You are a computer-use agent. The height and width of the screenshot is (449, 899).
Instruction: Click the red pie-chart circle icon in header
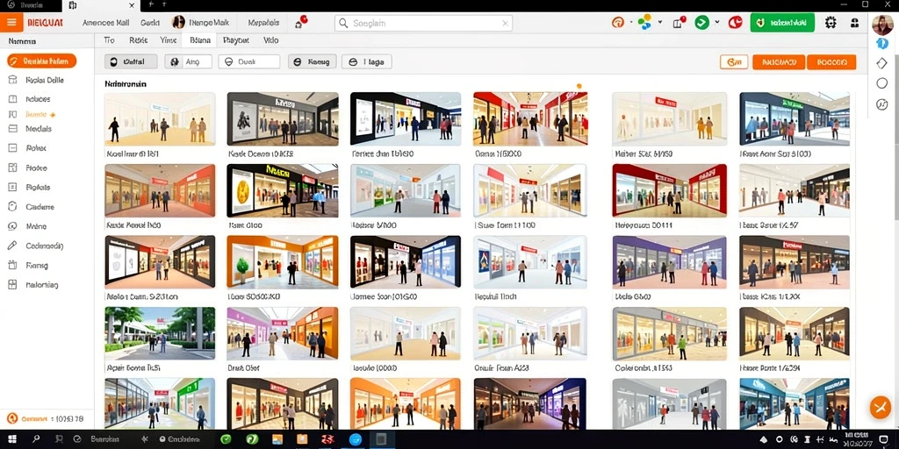[x=735, y=23]
